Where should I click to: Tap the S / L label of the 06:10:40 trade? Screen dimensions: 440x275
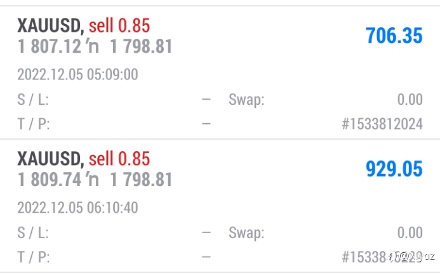click(x=33, y=232)
